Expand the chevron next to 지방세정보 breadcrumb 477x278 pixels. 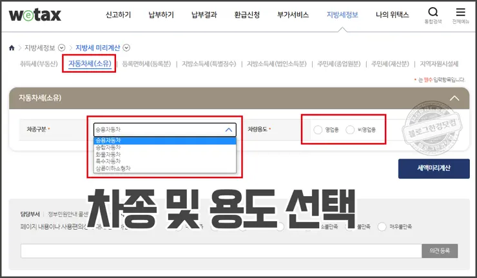[61, 48]
